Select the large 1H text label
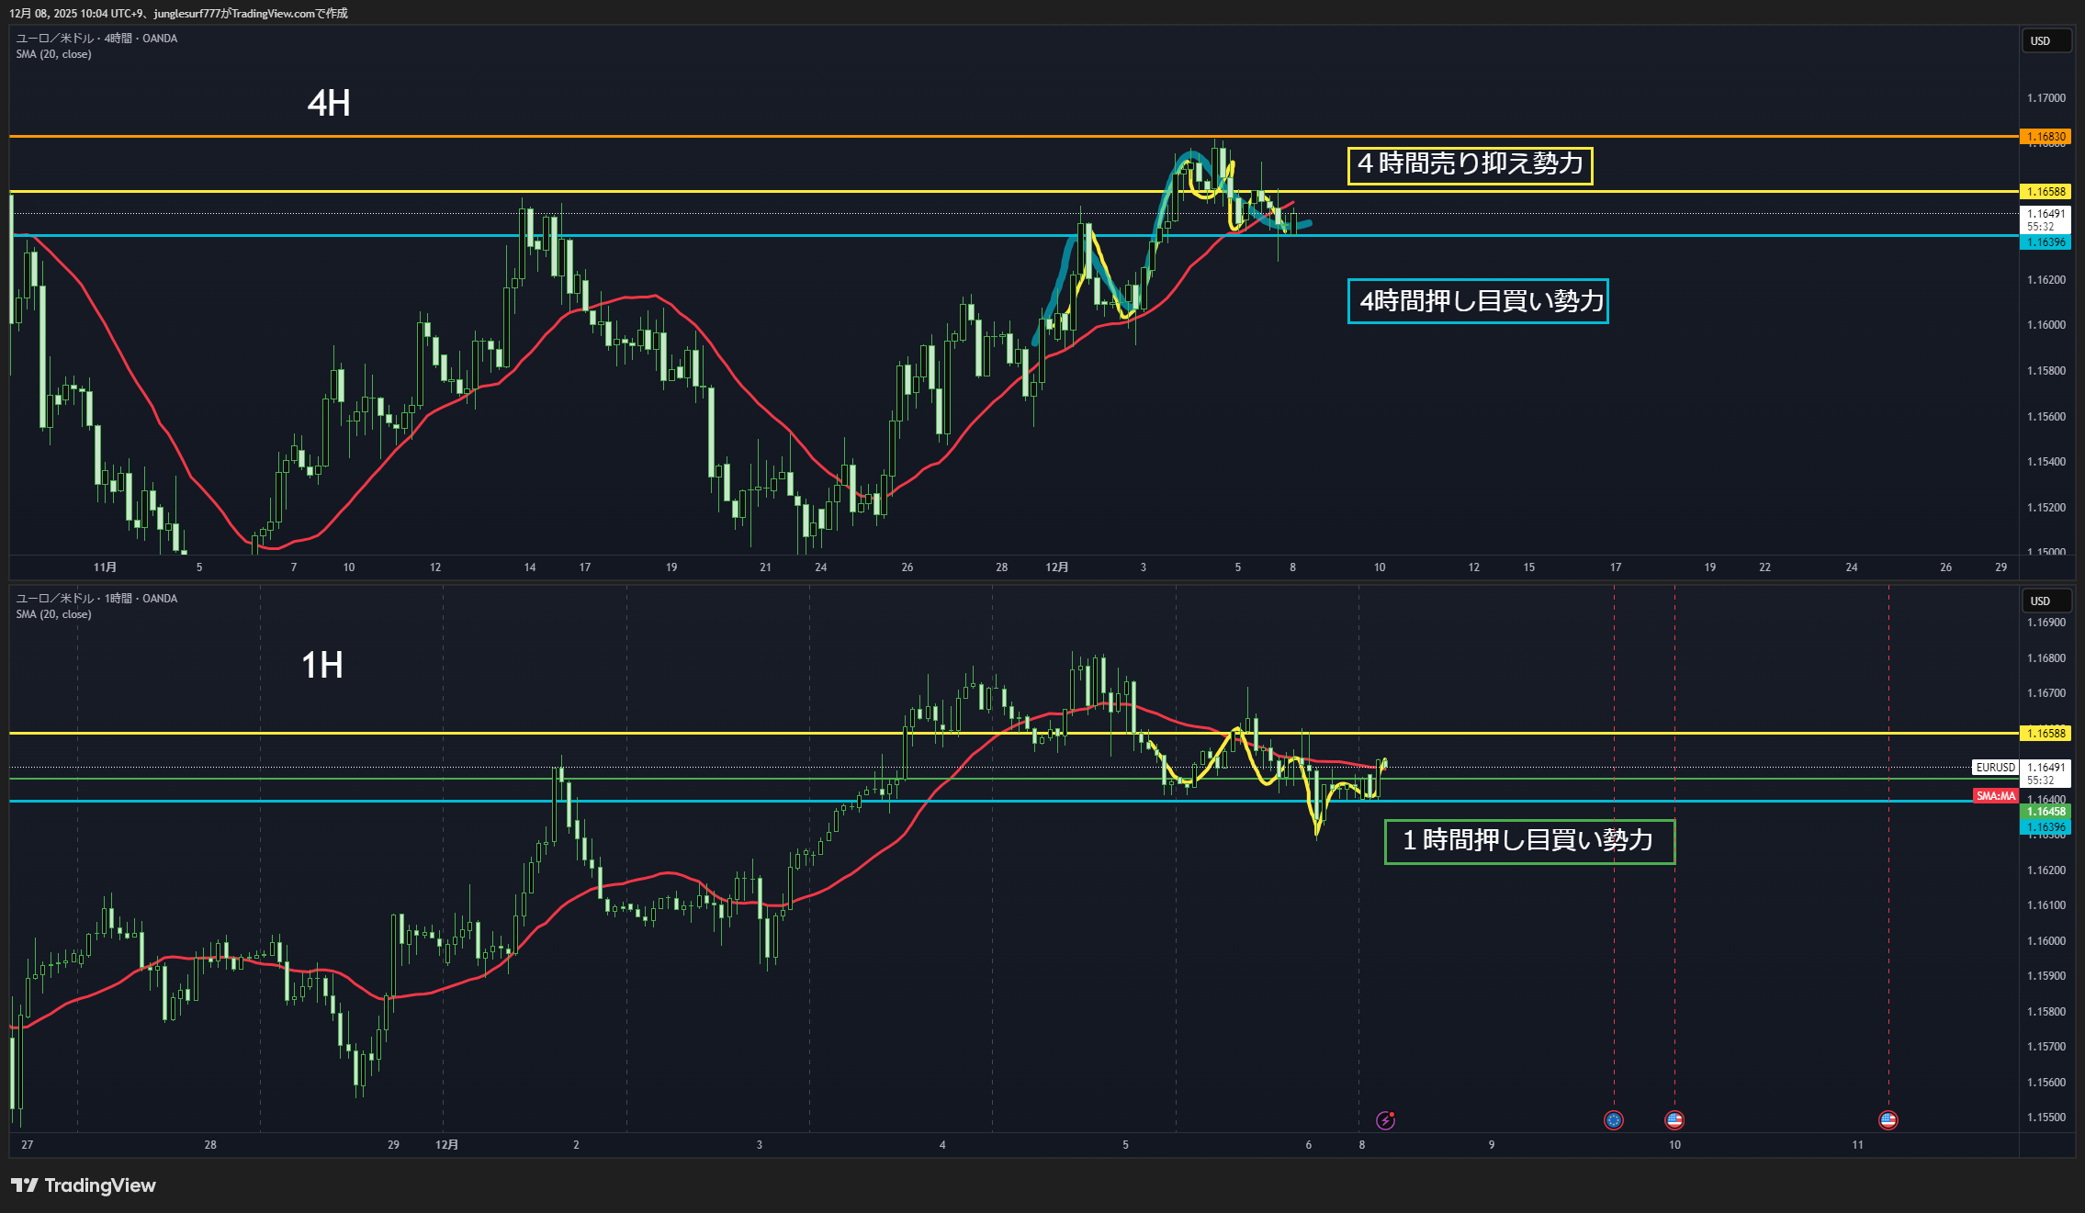Viewport: 2085px width, 1213px height. pyautogui.click(x=322, y=665)
